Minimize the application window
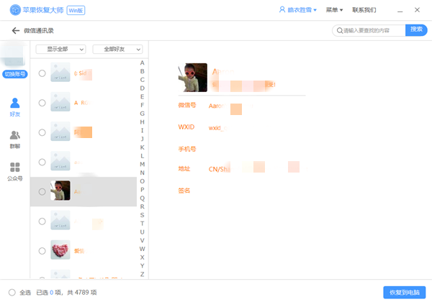This screenshot has height=302, width=432. click(x=400, y=11)
